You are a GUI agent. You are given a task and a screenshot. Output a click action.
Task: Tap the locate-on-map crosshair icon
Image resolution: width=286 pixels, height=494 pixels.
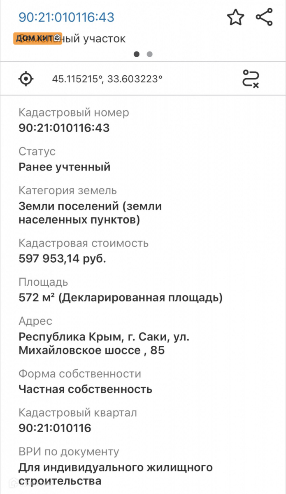click(x=26, y=78)
